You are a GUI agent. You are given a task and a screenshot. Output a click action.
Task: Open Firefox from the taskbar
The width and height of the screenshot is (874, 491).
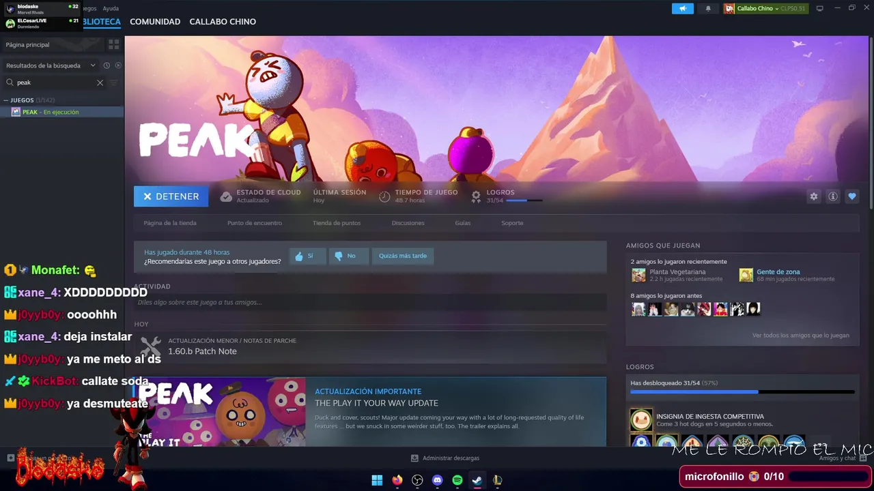click(x=397, y=480)
